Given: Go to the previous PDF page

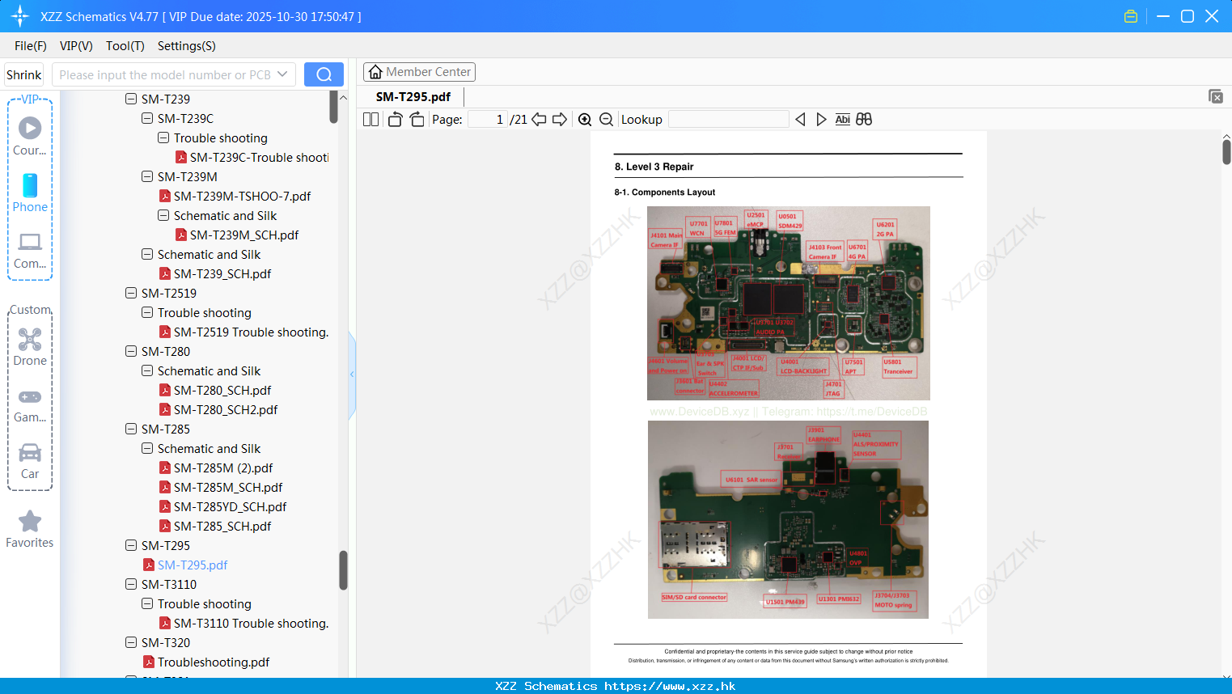Looking at the screenshot, I should pyautogui.click(x=539, y=120).
